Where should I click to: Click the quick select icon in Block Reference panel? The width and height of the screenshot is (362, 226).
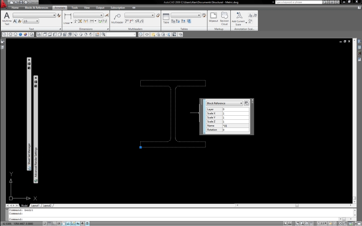[x=246, y=103]
